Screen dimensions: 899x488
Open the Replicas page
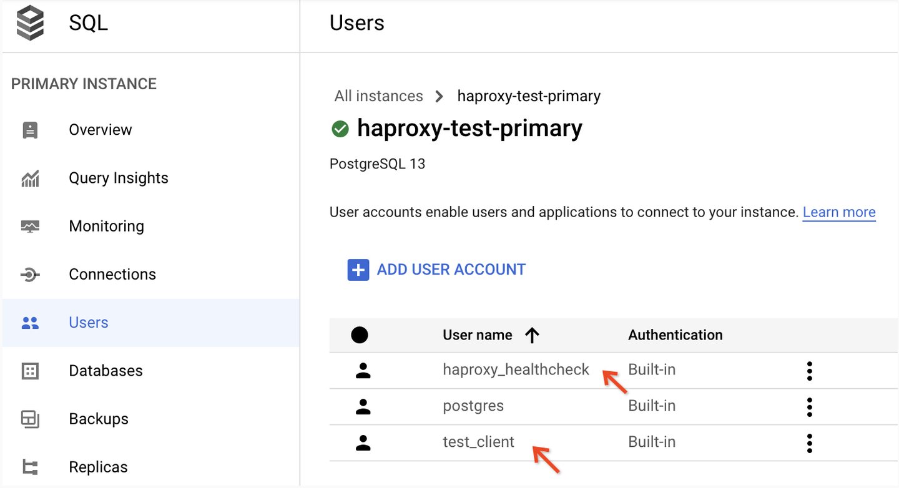tap(98, 467)
